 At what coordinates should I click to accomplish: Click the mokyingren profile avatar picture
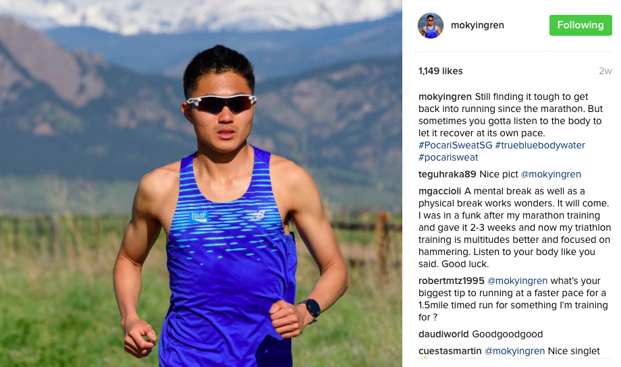pyautogui.click(x=431, y=26)
